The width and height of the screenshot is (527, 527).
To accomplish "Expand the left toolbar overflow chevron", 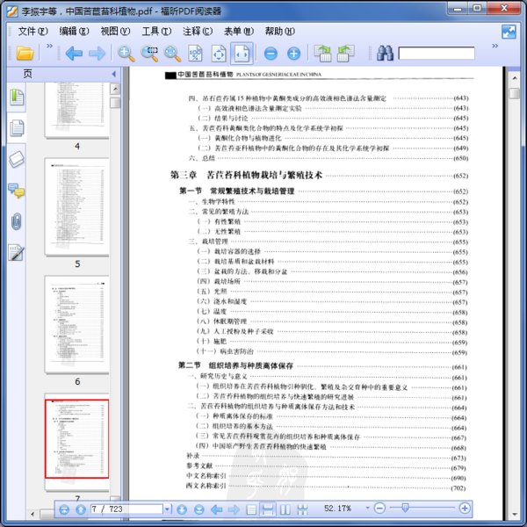I will coord(49,46).
